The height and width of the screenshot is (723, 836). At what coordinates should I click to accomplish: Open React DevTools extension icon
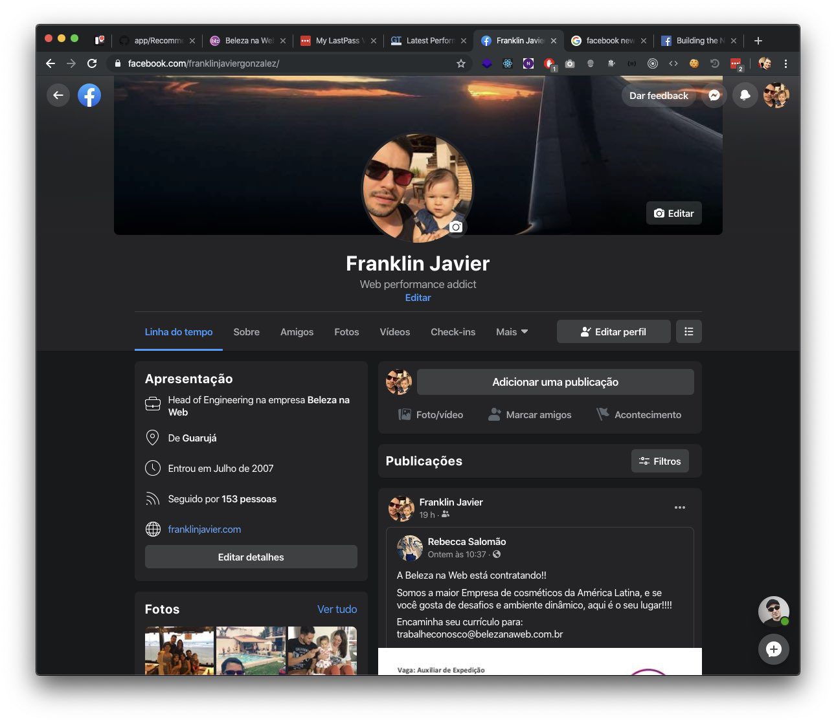point(508,63)
